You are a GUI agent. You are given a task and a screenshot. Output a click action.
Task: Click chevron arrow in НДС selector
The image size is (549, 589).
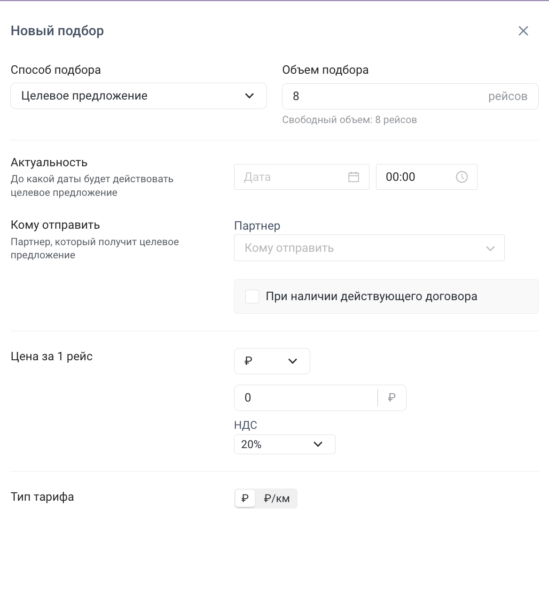tap(318, 444)
